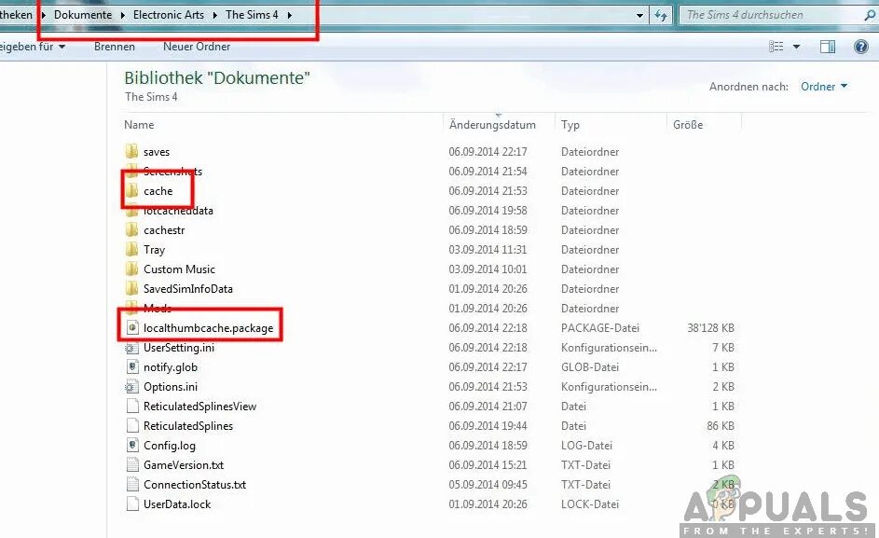Screen dimensions: 879x538
Task: Select the ConnectionStatus.txt file name
Action: tap(195, 485)
